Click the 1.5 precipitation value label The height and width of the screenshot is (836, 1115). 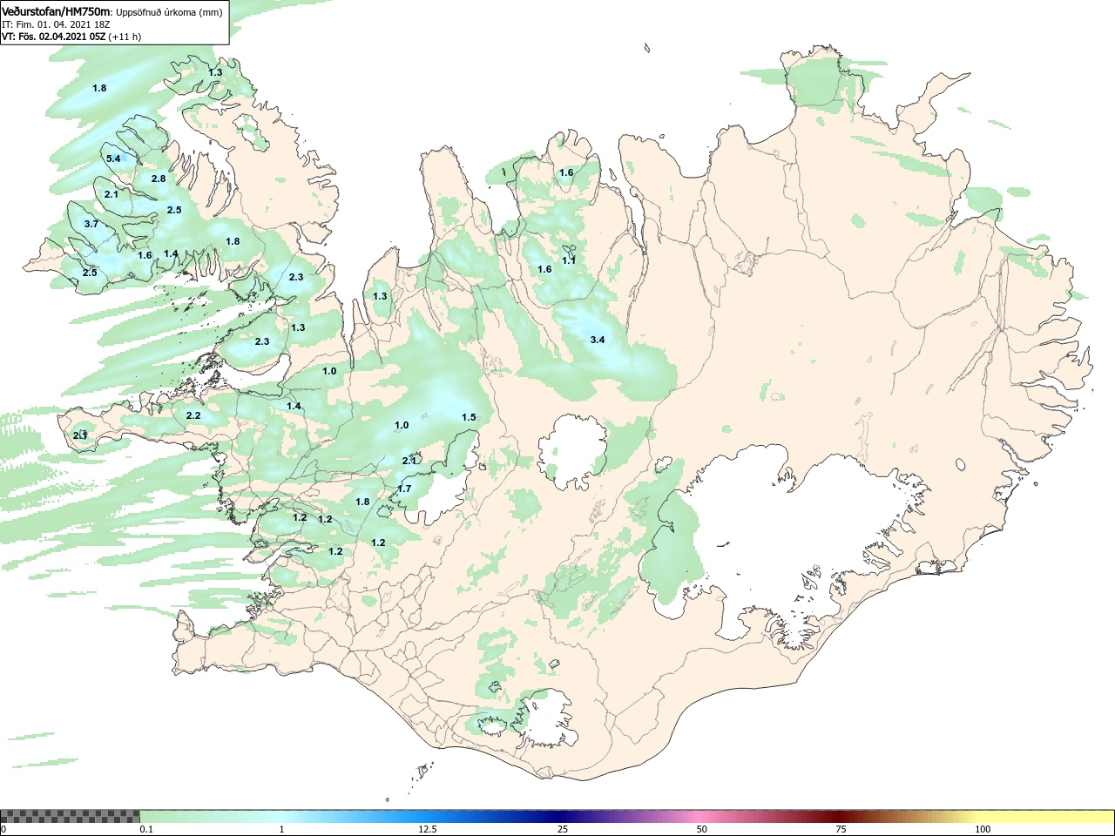tap(469, 417)
